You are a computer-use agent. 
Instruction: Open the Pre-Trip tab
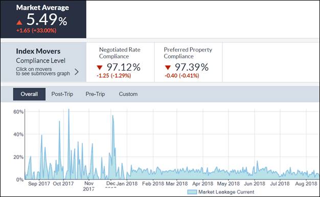(x=95, y=94)
